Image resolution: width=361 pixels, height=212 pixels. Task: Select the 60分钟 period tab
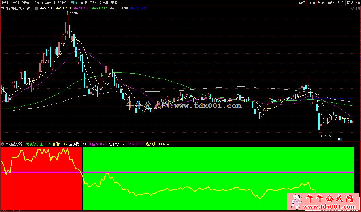63,3
